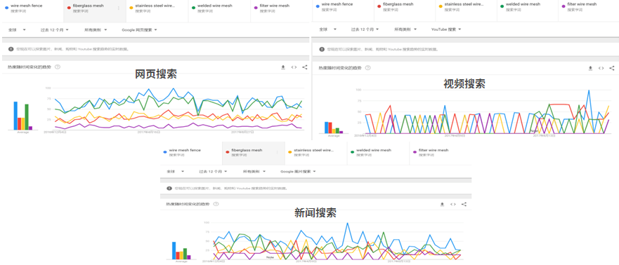The width and height of the screenshot is (619, 265).
Task: Click info notice icon in YouTube 搜索 panel
Action: (x=322, y=49)
